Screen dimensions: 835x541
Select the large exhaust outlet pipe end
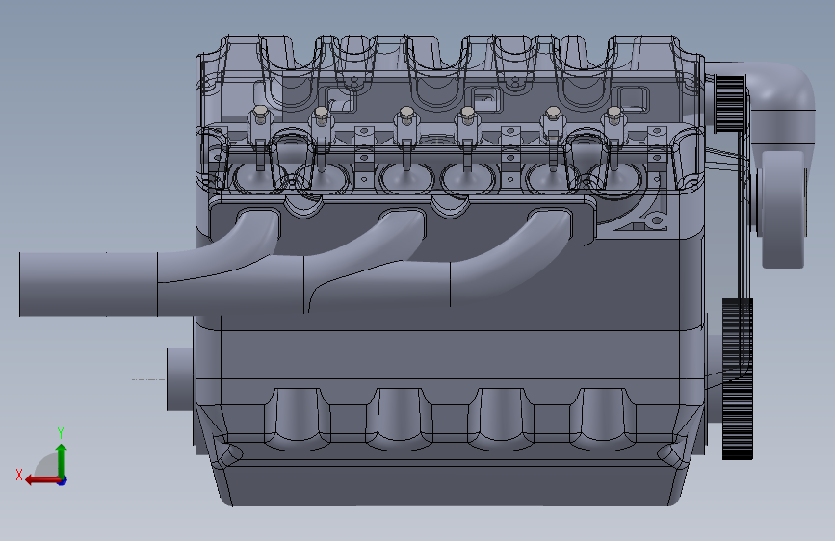tap(88, 284)
